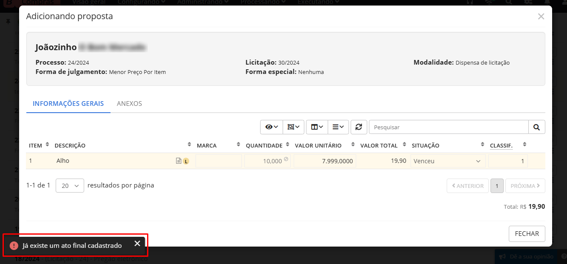
Task: Click the ANTERIOR pagination button
Action: point(468,186)
